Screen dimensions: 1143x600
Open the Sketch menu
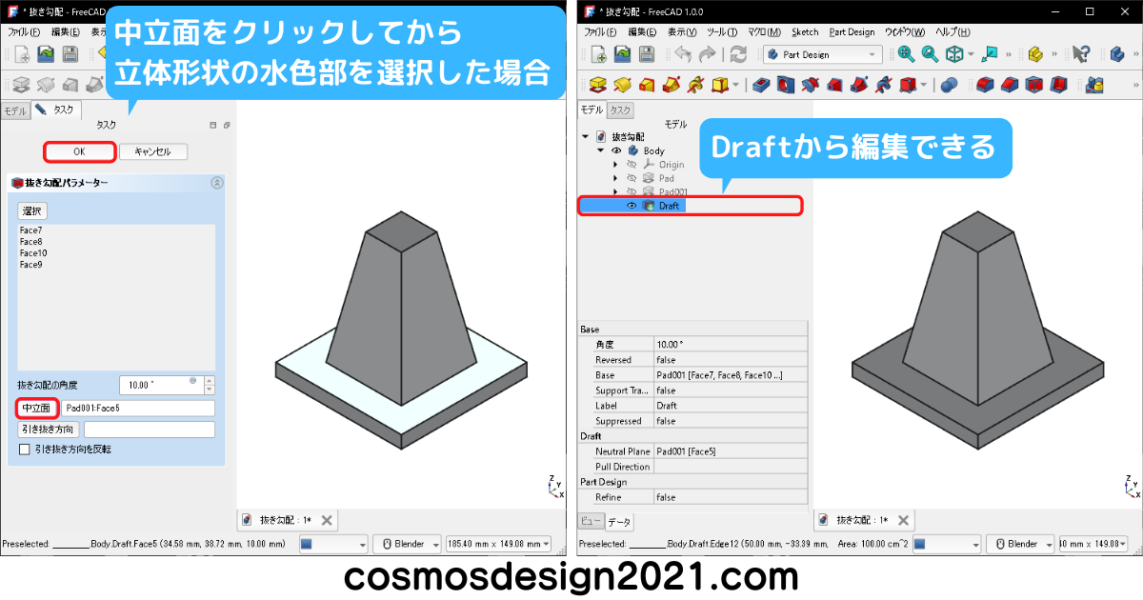(x=805, y=32)
